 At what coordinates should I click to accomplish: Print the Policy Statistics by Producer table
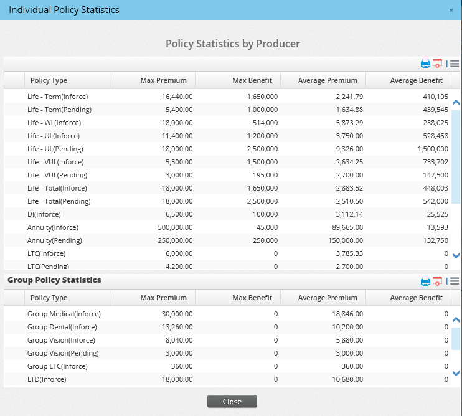(425, 64)
